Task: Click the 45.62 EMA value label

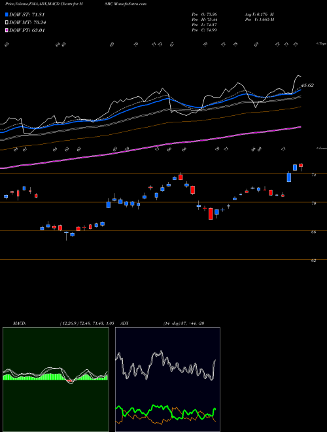Action: click(x=307, y=85)
